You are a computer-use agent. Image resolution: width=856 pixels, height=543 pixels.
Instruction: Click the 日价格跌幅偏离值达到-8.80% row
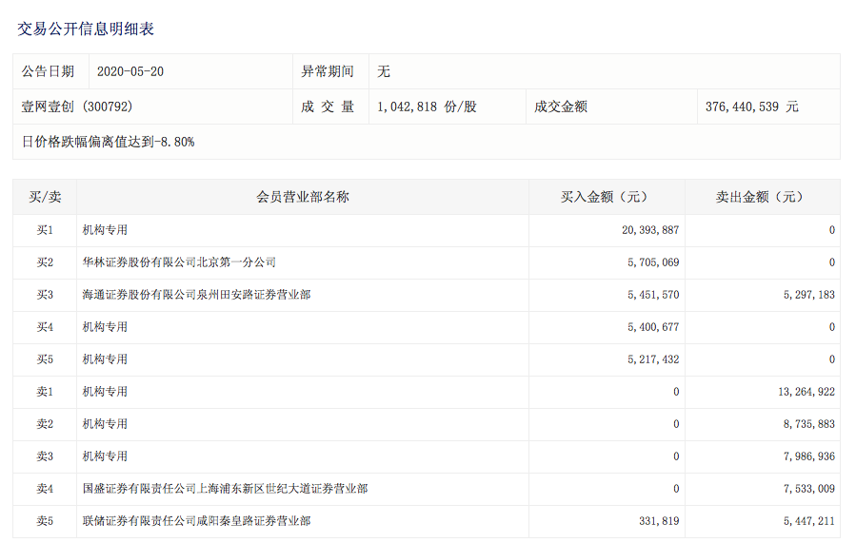tap(108, 142)
